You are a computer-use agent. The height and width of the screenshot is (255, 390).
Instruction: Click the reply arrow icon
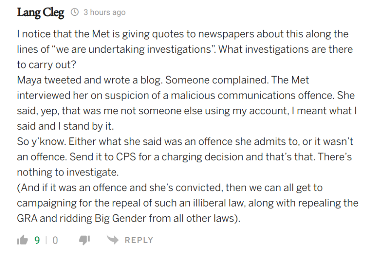click(112, 240)
